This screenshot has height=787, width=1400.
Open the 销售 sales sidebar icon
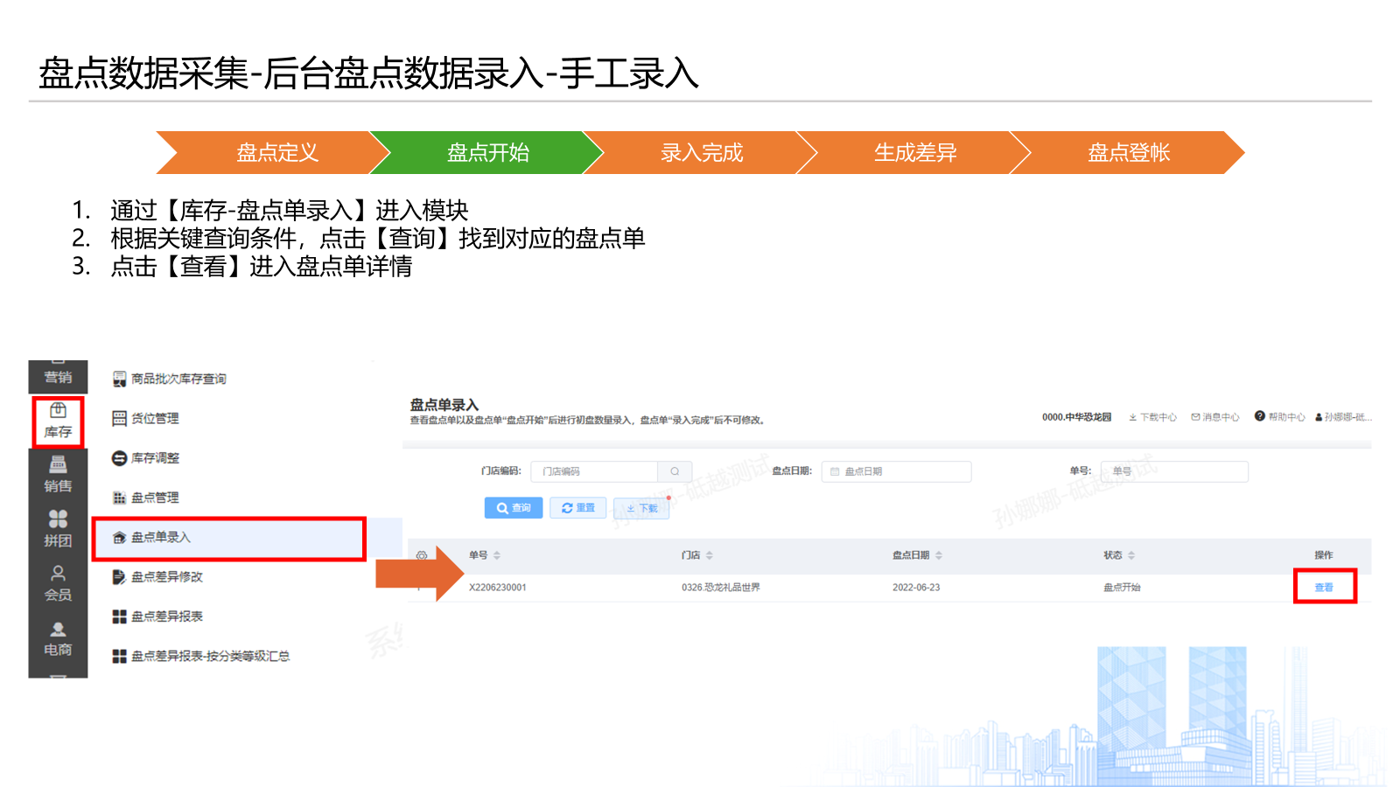pos(58,474)
